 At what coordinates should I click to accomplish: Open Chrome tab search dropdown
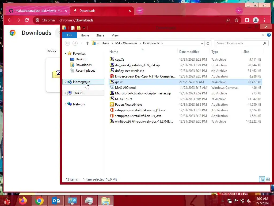[239, 11]
